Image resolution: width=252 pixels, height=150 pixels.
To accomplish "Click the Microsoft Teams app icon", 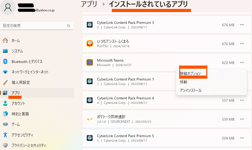I will (x=90, y=62).
